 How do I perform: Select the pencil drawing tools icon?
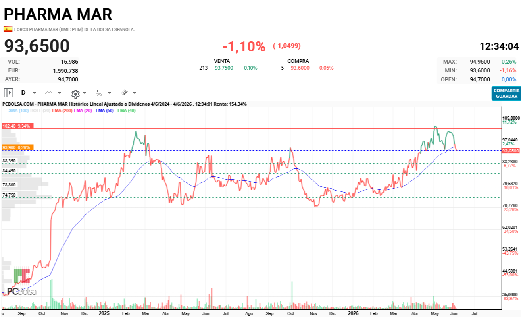[x=125, y=93]
